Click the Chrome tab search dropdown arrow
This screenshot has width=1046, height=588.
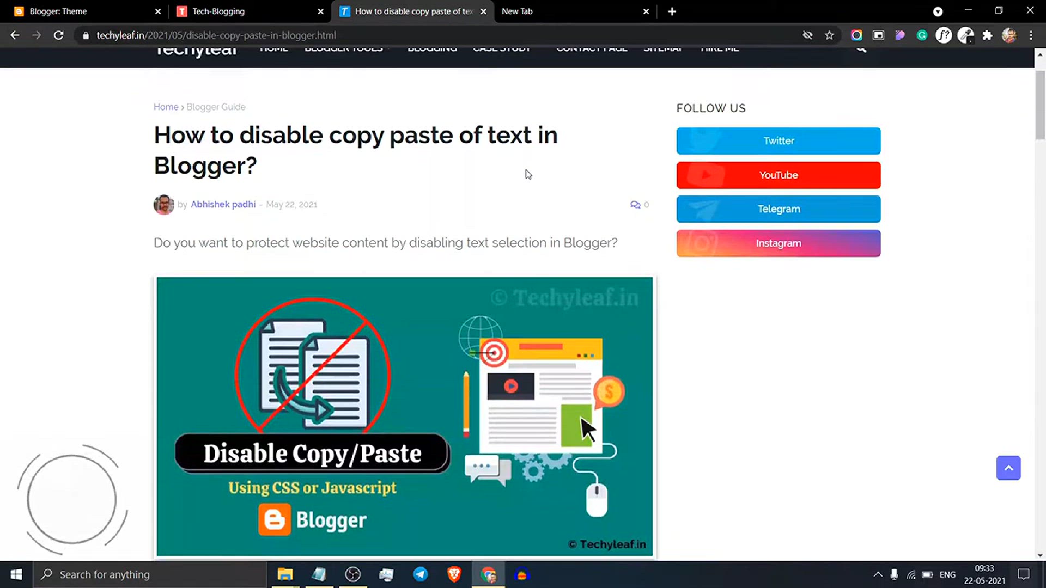(x=938, y=11)
